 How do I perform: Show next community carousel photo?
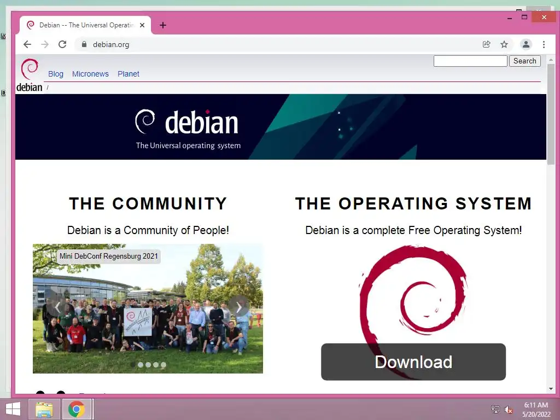239,306
